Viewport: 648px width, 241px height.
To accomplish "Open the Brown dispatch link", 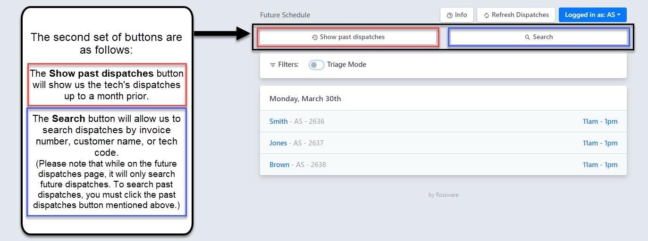I will pos(279,165).
